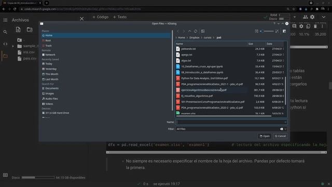
Task: Expand the sample_data folder tree arrow
Action: (13, 46)
